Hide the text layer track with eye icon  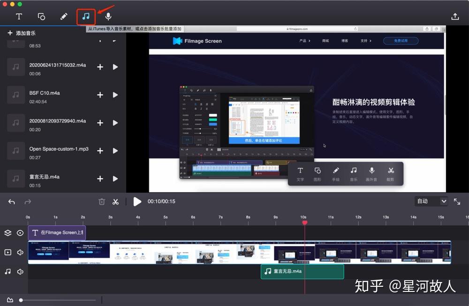pyautogui.click(x=20, y=233)
